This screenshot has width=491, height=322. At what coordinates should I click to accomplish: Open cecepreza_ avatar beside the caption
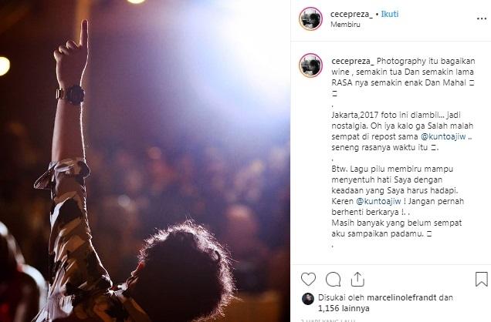coord(310,65)
